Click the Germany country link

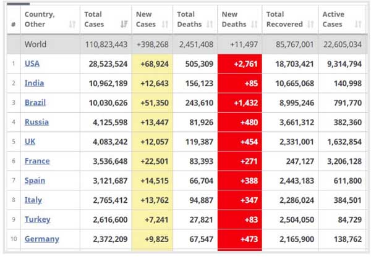(x=41, y=239)
